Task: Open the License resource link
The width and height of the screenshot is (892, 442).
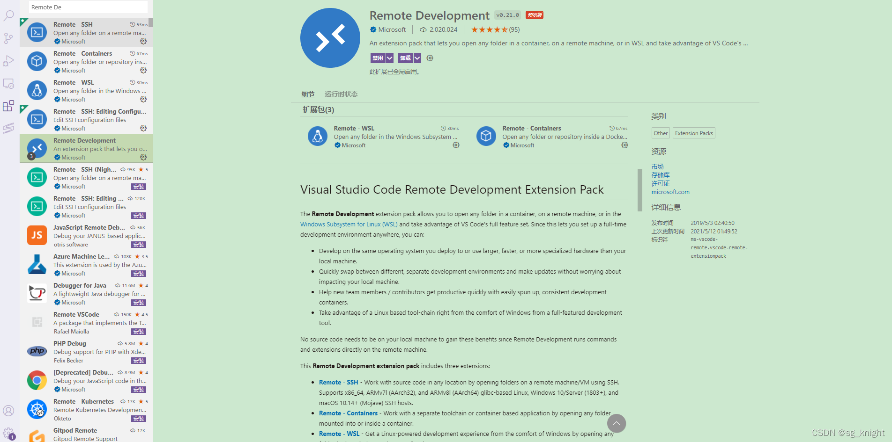Action: point(661,183)
